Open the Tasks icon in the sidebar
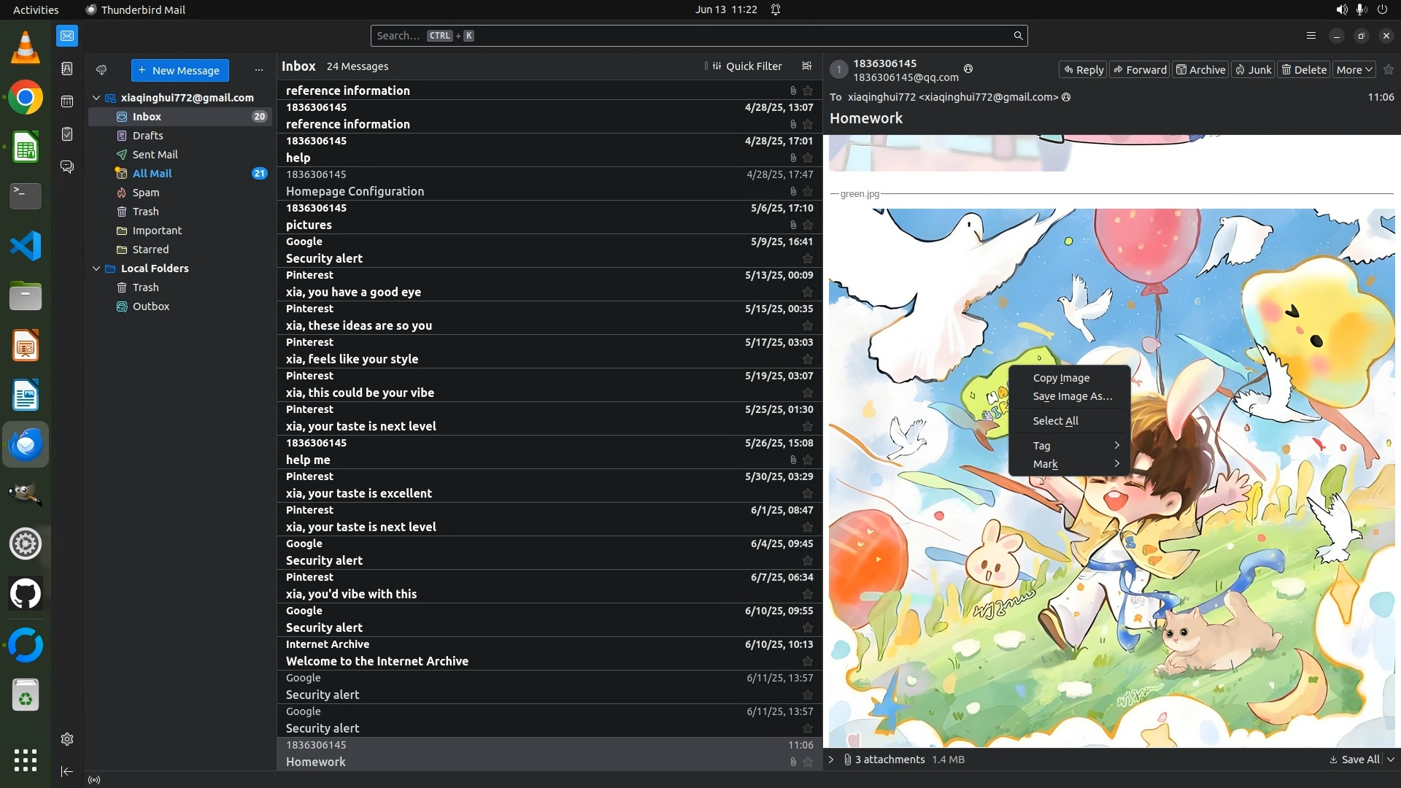Image resolution: width=1401 pixels, height=788 pixels. point(67,134)
